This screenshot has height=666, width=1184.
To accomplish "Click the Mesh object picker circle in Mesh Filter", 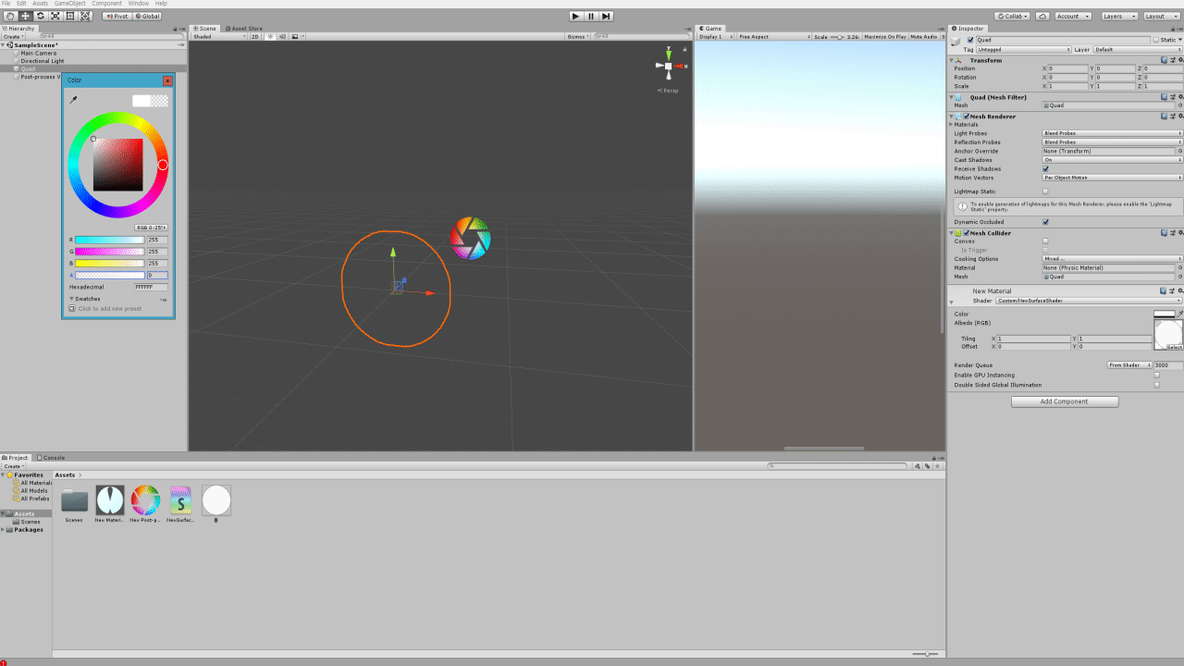I will click(1179, 105).
